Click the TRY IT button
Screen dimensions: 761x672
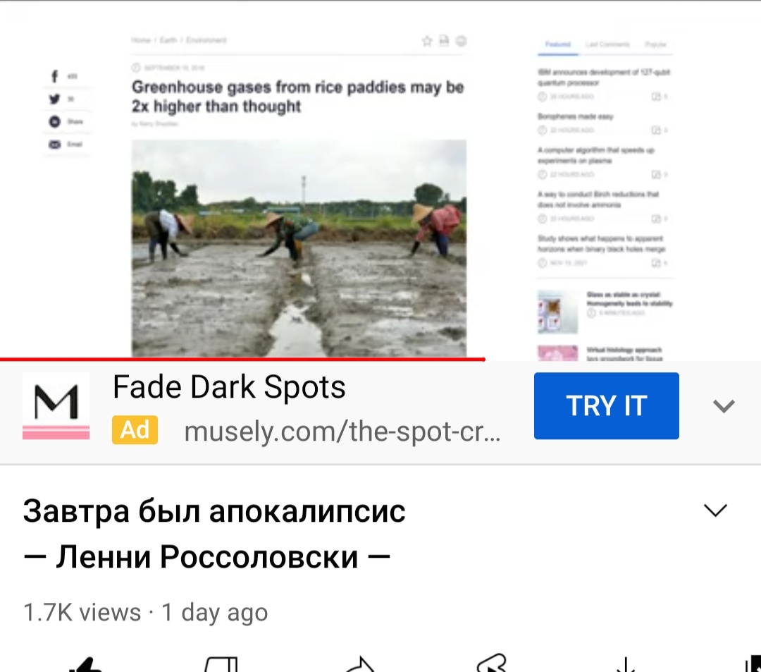606,406
